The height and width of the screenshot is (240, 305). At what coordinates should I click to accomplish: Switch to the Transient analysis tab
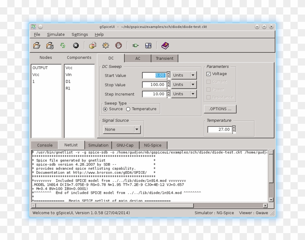click(x=164, y=58)
